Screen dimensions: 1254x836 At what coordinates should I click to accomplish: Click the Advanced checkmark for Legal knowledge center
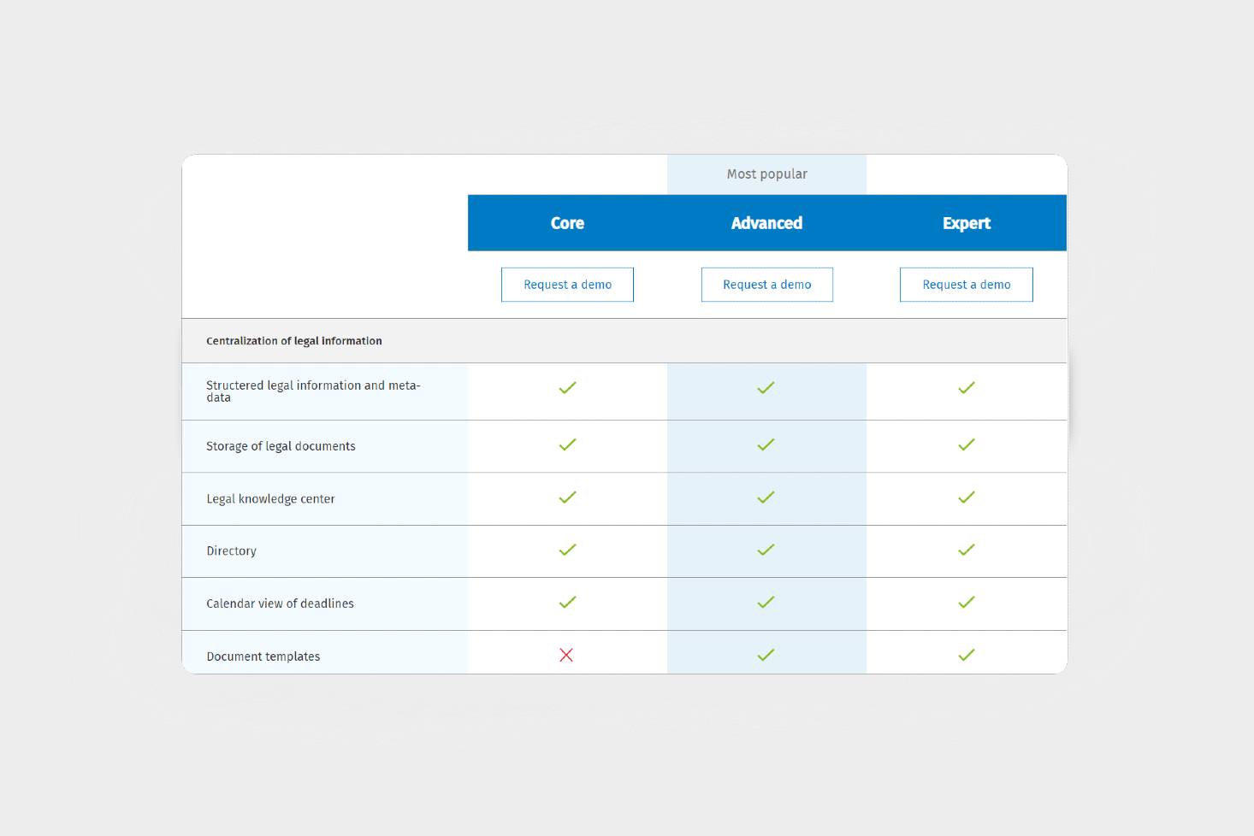coord(766,497)
